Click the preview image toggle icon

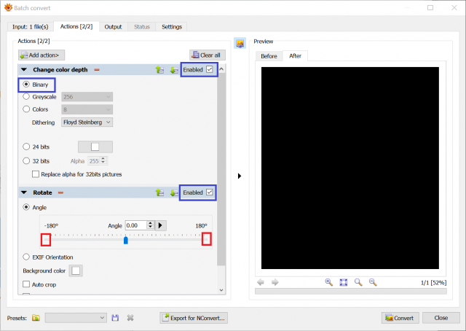pyautogui.click(x=240, y=44)
